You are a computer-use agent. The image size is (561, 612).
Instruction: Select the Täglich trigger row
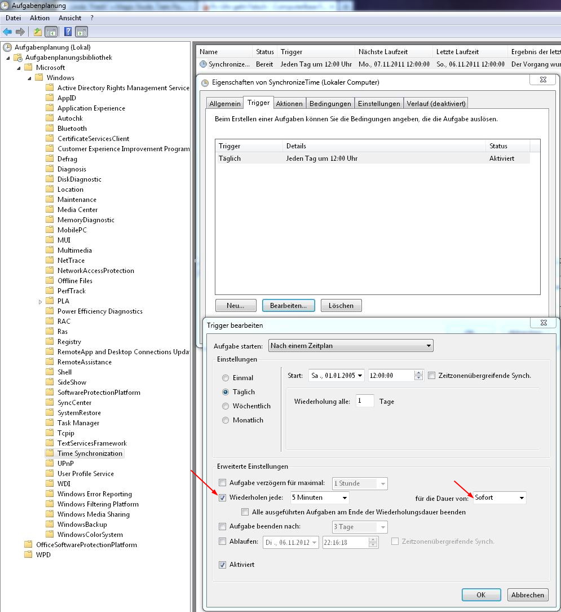click(373, 158)
